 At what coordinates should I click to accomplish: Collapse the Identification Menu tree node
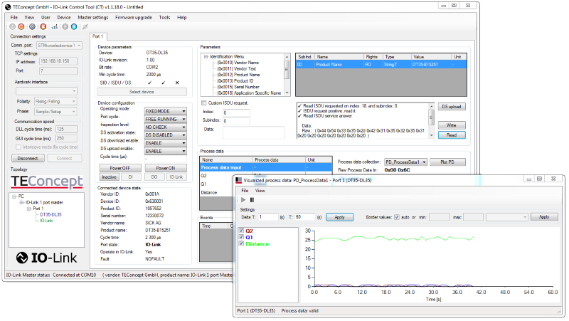(x=206, y=56)
